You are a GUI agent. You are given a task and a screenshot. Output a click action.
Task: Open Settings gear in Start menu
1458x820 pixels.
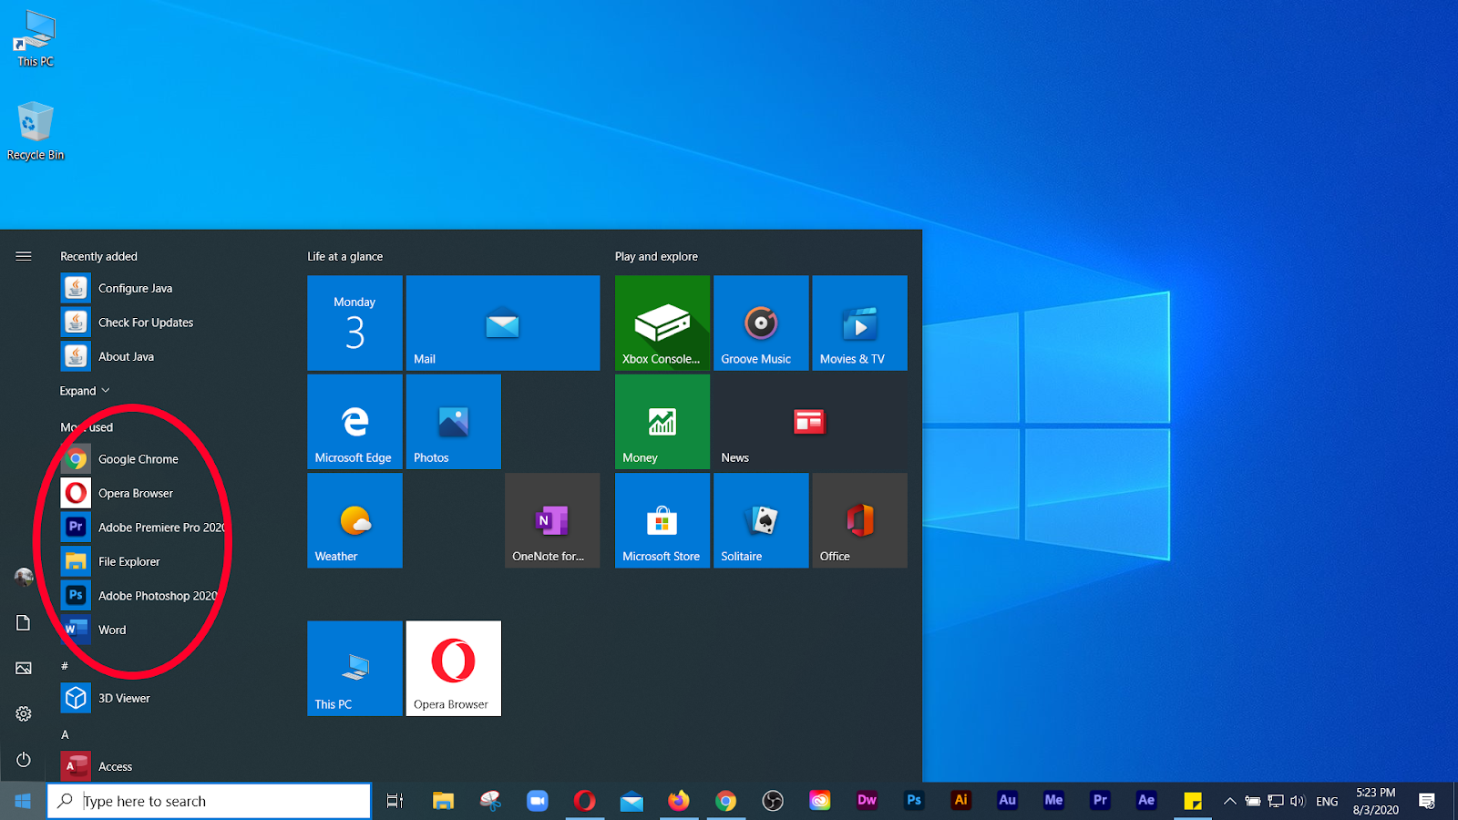24,713
